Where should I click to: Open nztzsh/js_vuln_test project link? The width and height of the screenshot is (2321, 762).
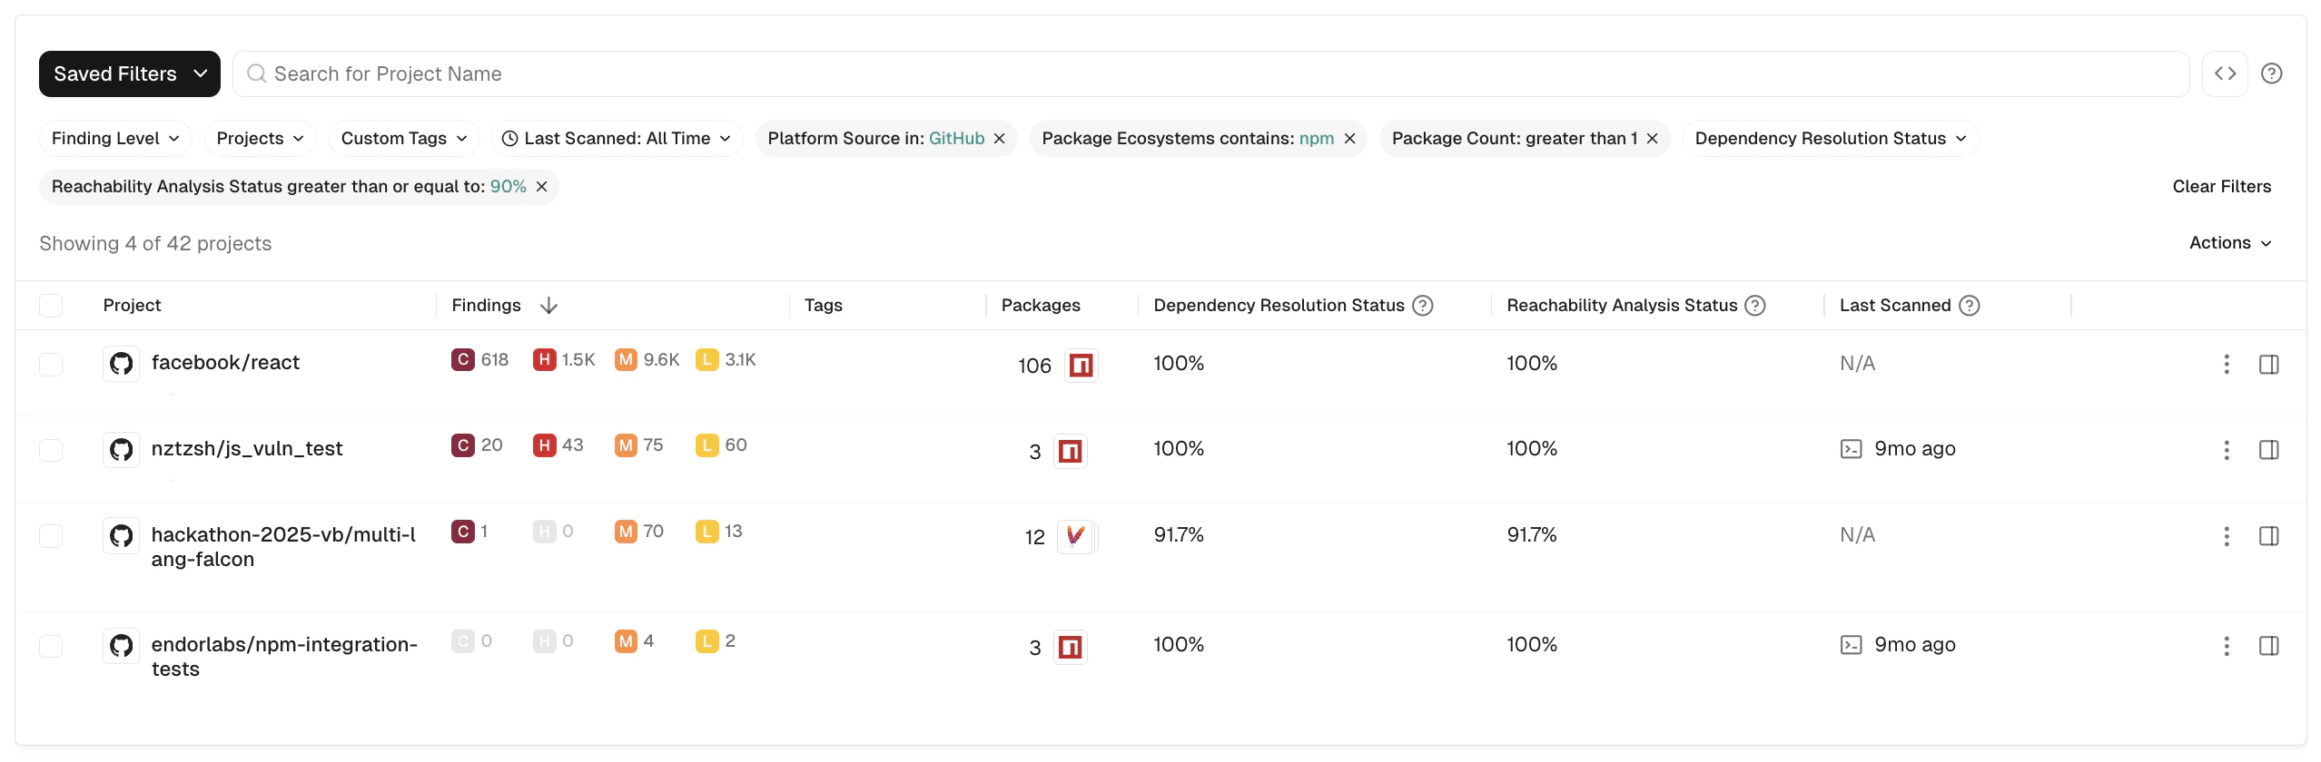pyautogui.click(x=247, y=449)
